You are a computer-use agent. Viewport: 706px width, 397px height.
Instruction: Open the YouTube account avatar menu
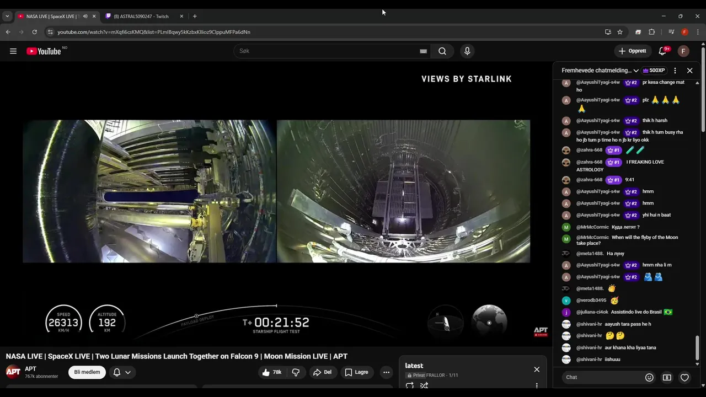click(x=683, y=51)
